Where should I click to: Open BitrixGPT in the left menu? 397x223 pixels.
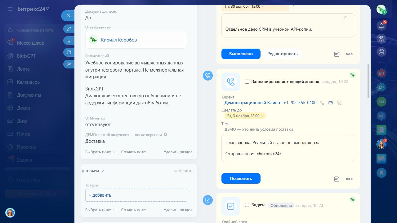(x=26, y=56)
